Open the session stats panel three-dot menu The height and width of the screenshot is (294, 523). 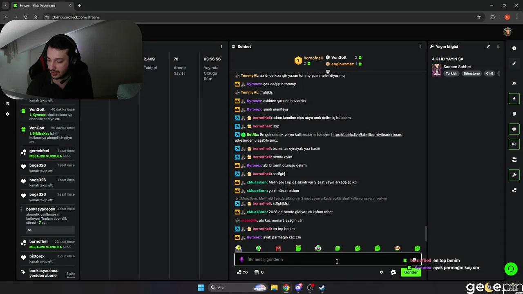[222, 47]
